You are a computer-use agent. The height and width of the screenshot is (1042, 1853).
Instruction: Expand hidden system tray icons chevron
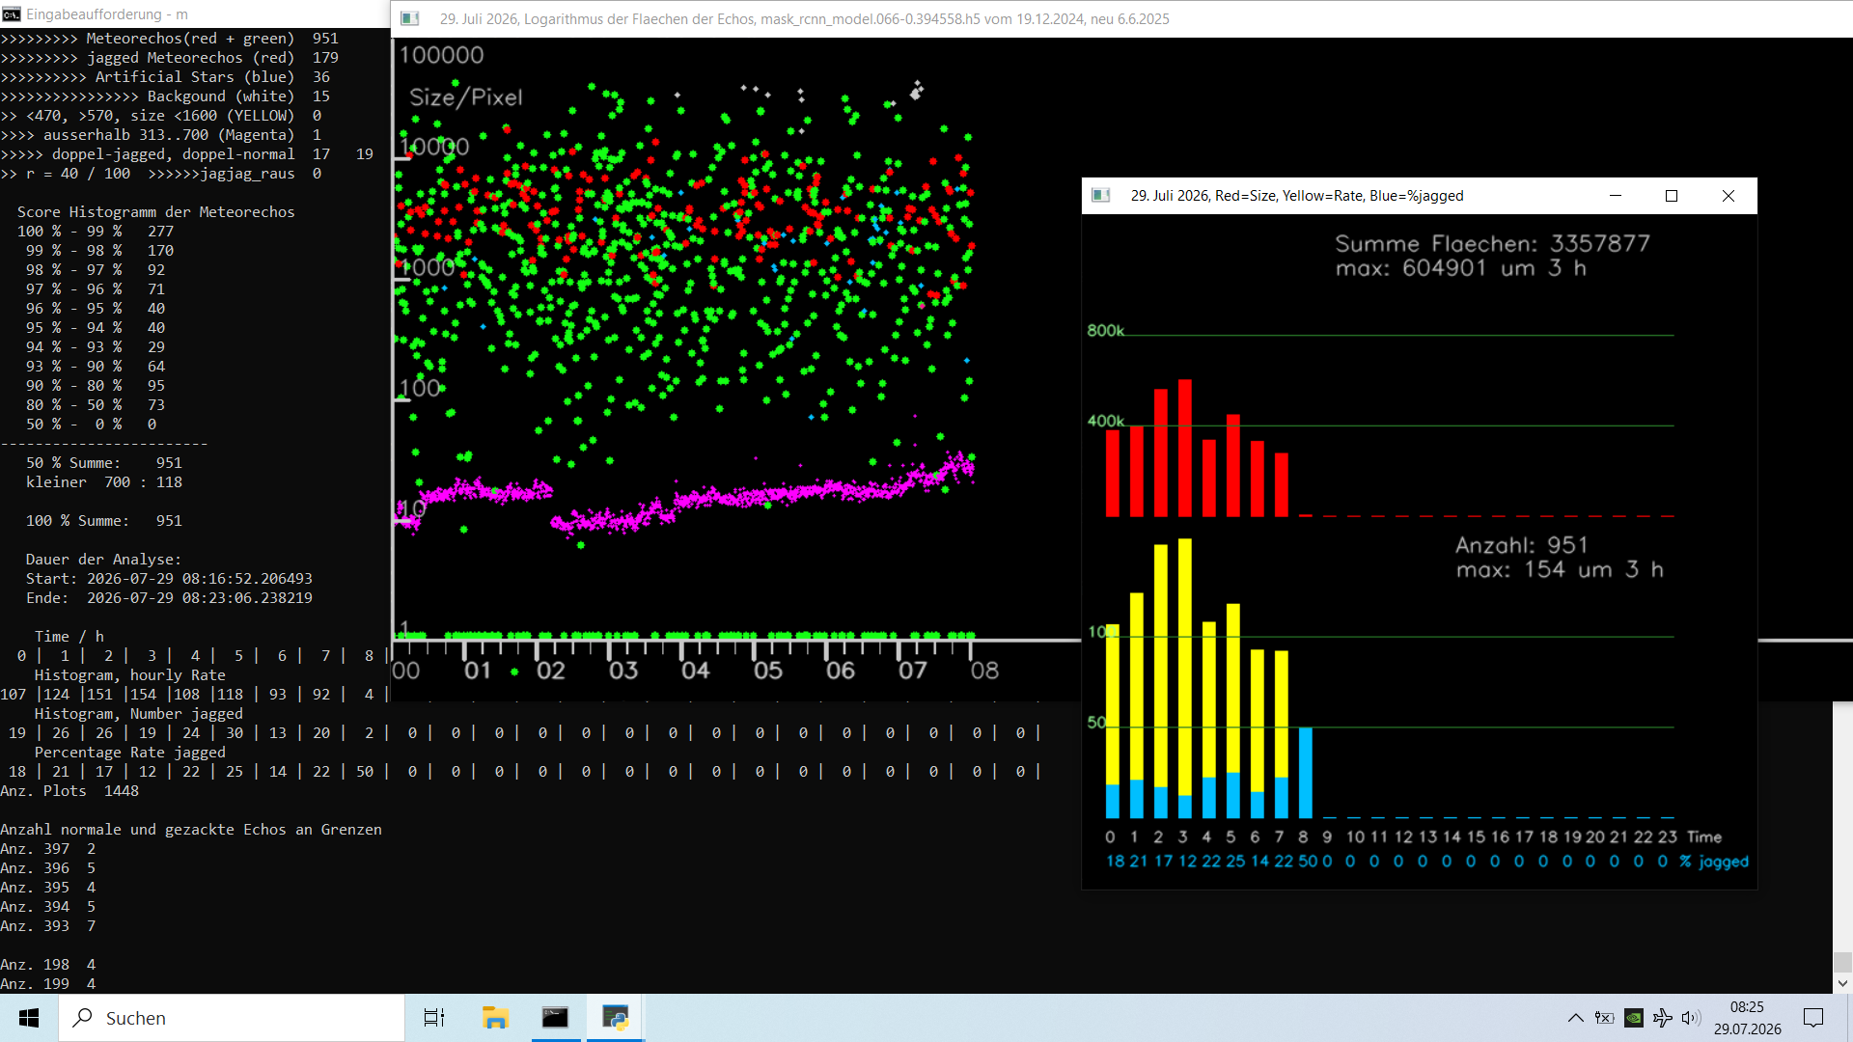coord(1575,1018)
